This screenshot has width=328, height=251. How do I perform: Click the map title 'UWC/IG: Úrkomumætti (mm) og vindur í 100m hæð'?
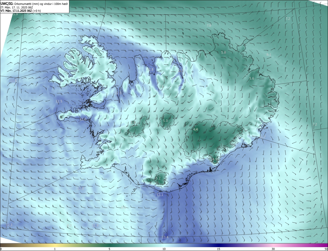[x=34, y=4]
